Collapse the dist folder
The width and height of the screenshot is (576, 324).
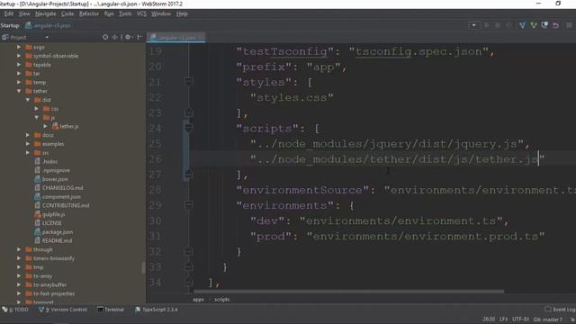pyautogui.click(x=28, y=100)
